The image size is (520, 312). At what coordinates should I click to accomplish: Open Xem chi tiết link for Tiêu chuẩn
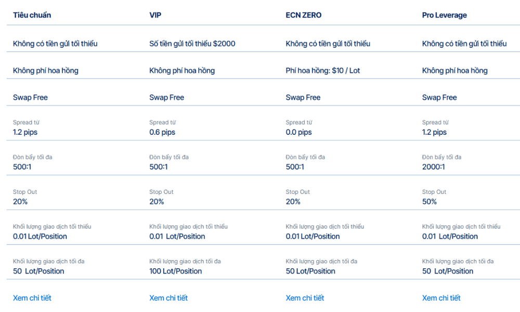(32, 298)
